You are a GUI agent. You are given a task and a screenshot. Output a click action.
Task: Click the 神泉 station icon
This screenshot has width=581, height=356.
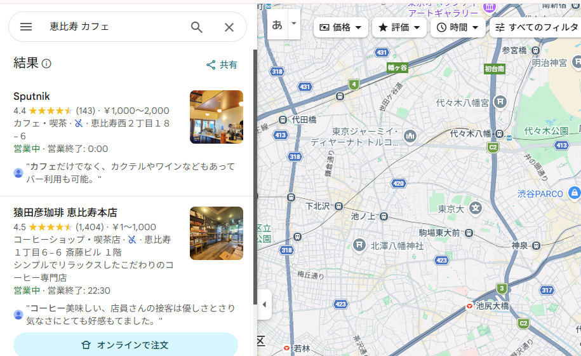[536, 245]
